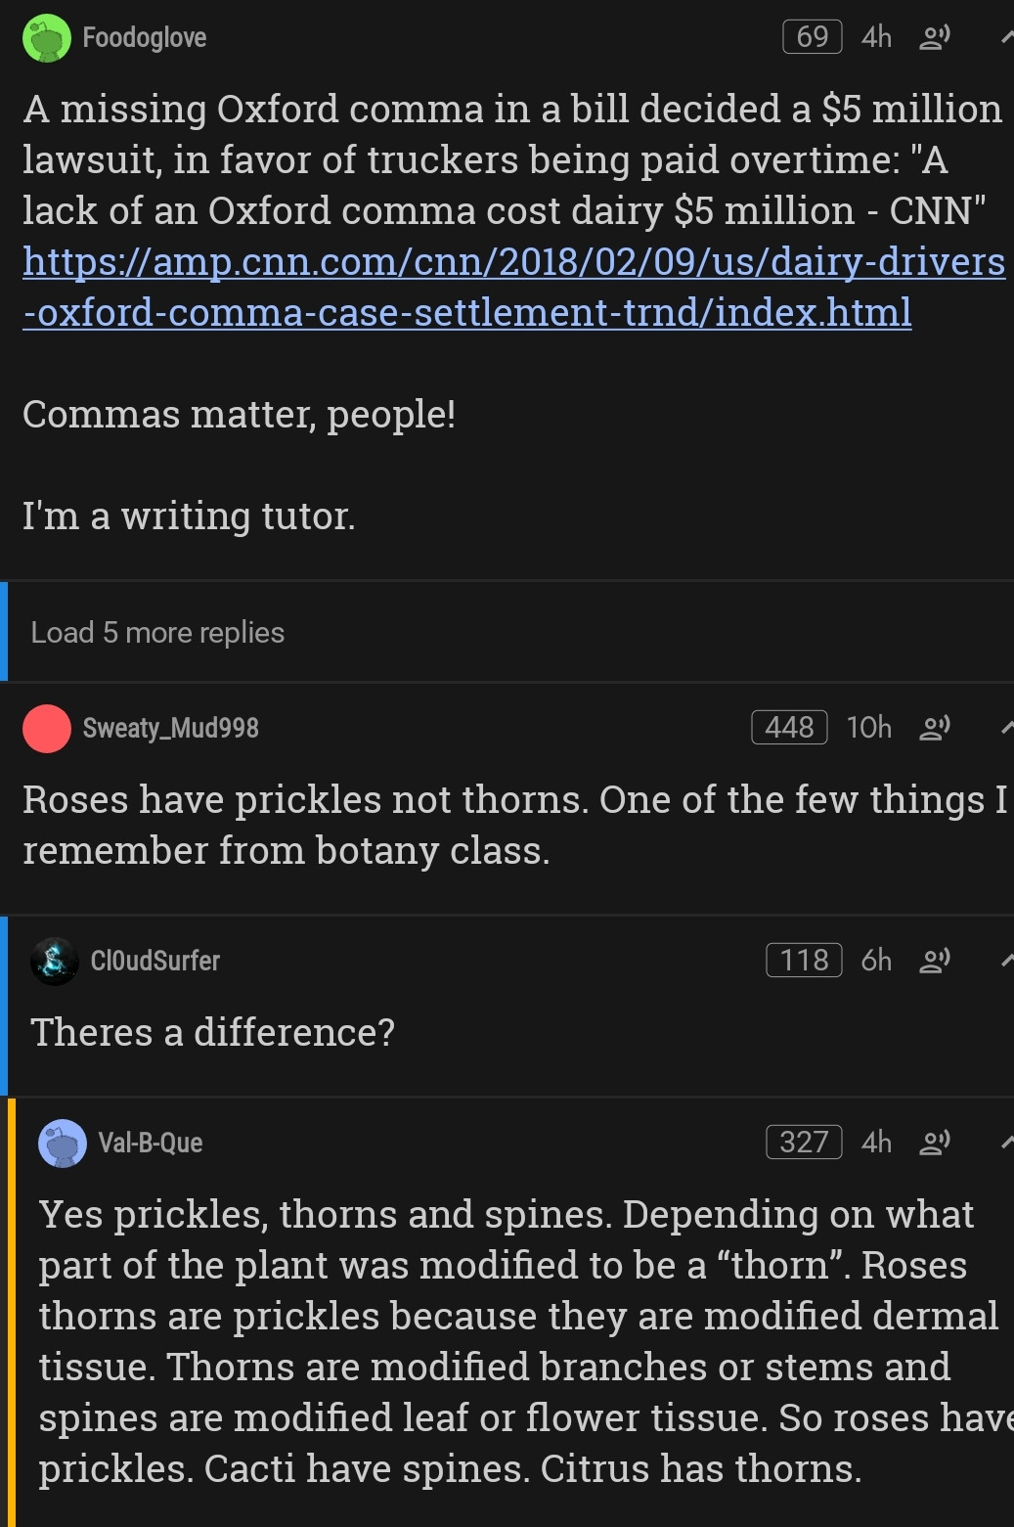Click Sweaty_Mud998's red avatar circle
Image resolution: width=1014 pixels, height=1527 pixels.
click(46, 729)
